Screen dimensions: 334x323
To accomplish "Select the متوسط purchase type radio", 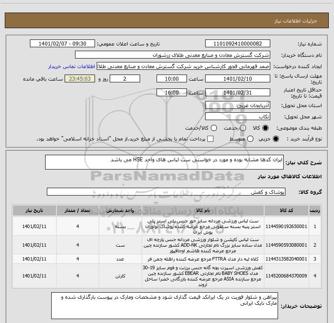I will [250, 139].
